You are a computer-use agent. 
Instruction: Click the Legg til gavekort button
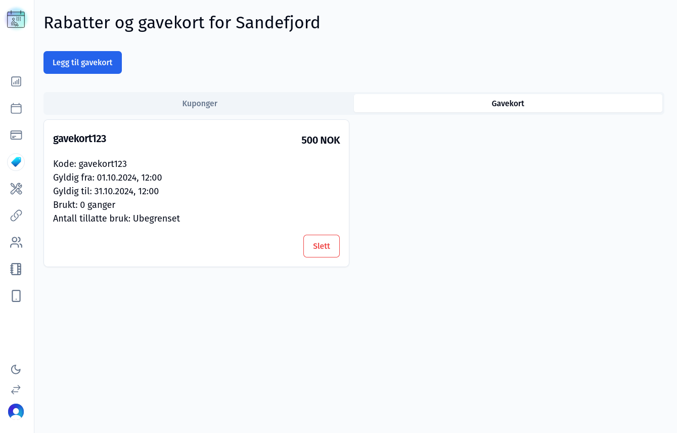82,63
